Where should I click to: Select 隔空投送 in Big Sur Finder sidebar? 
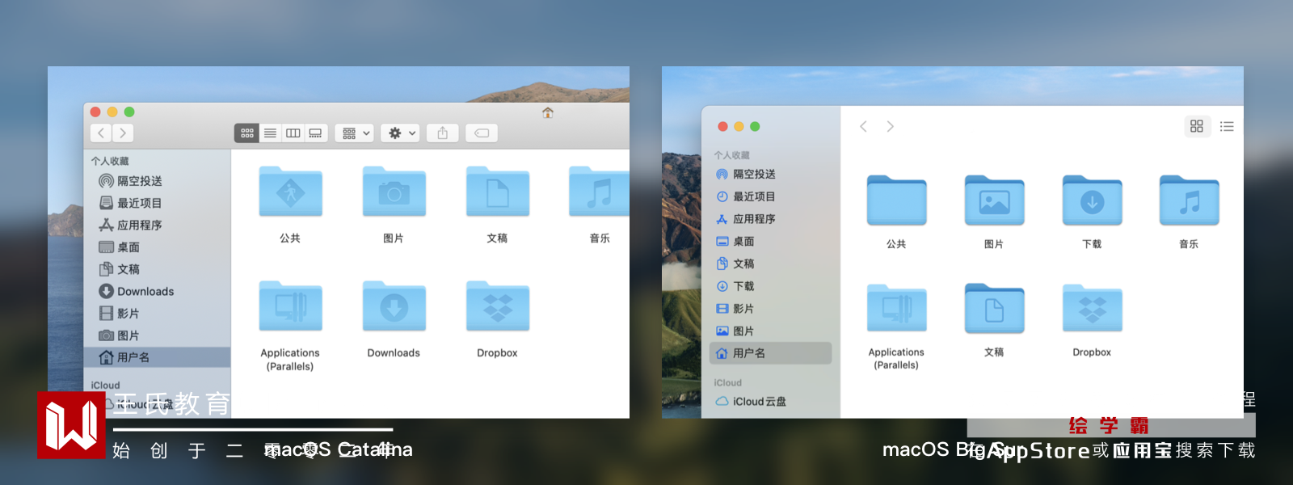tap(746, 175)
